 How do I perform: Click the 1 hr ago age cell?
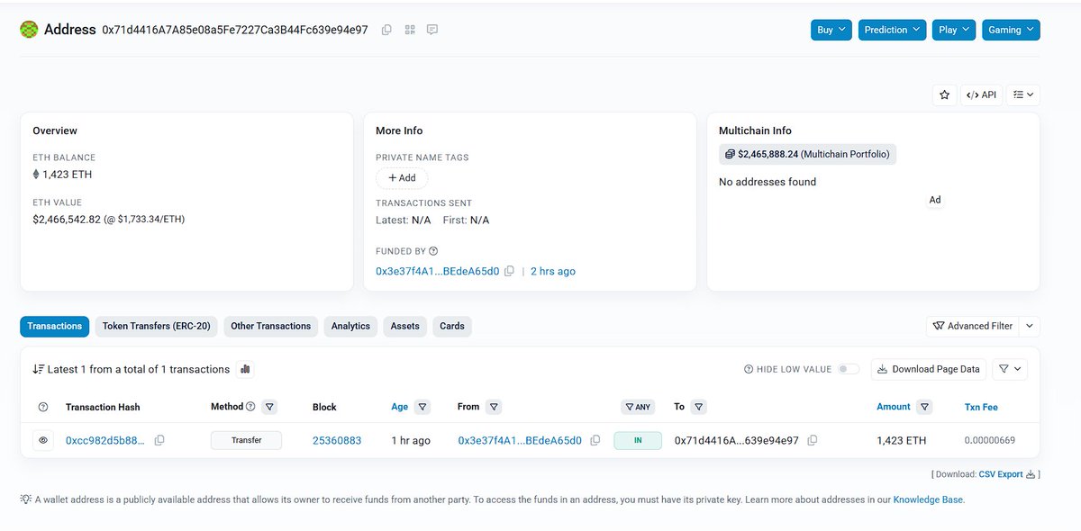[x=411, y=441]
